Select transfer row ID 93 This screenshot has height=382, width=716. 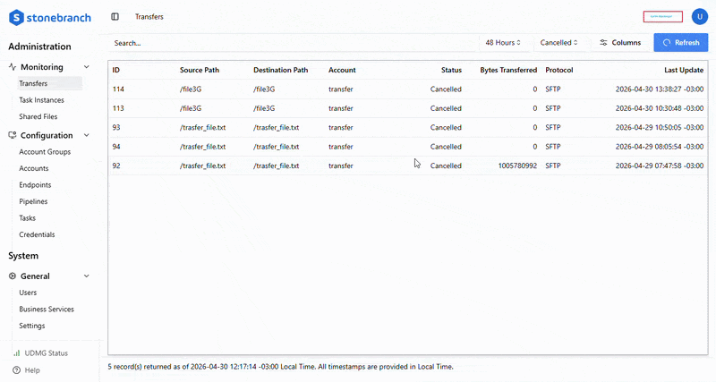point(408,127)
